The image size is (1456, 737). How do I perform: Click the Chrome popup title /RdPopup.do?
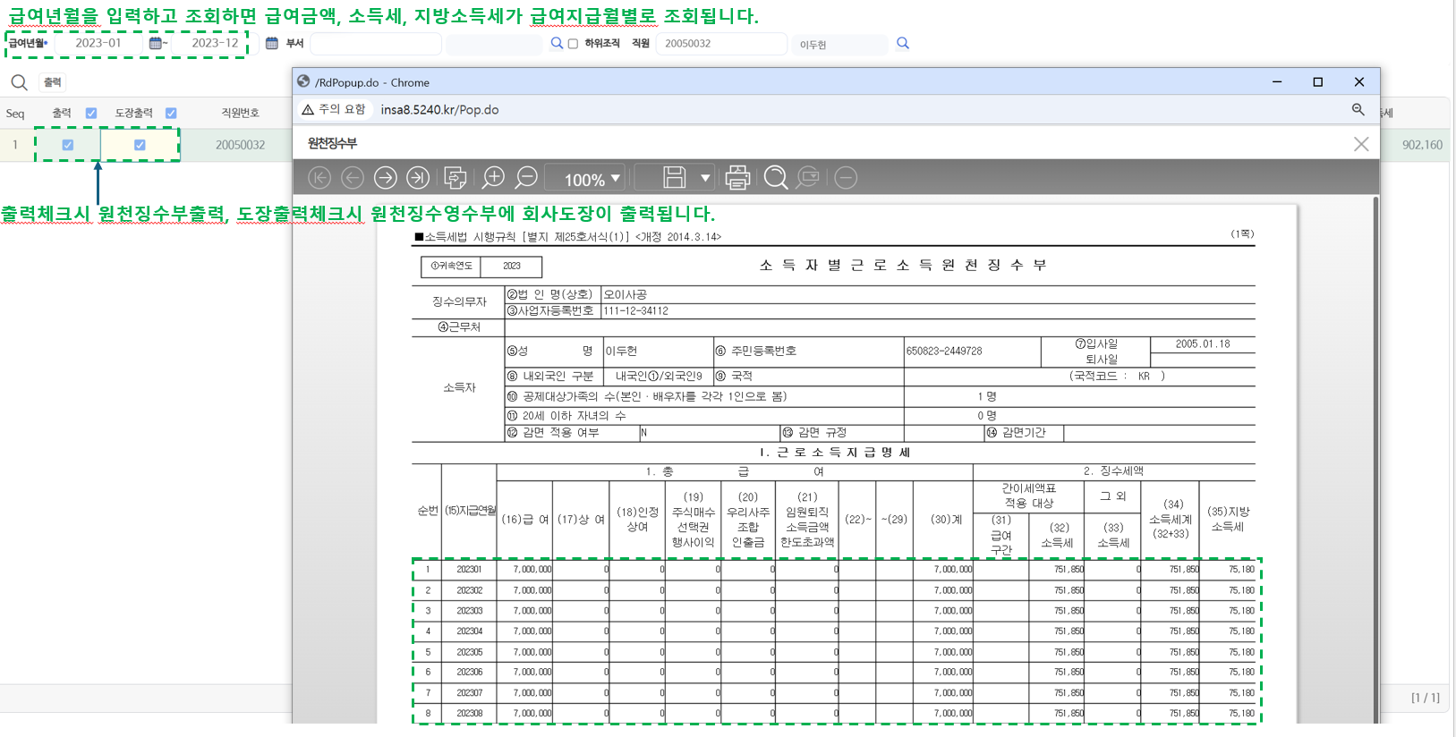pos(372,82)
